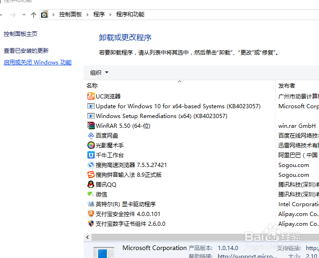
Task: Click the 千牛工作台 icon
Action: click(91, 155)
